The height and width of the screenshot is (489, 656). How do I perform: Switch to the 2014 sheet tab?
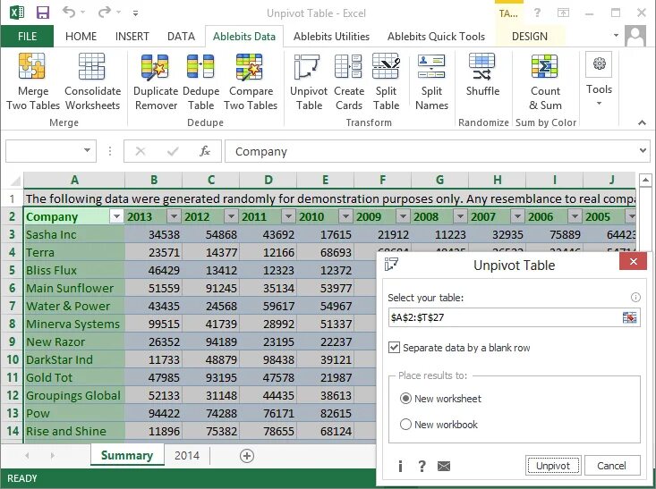click(186, 456)
